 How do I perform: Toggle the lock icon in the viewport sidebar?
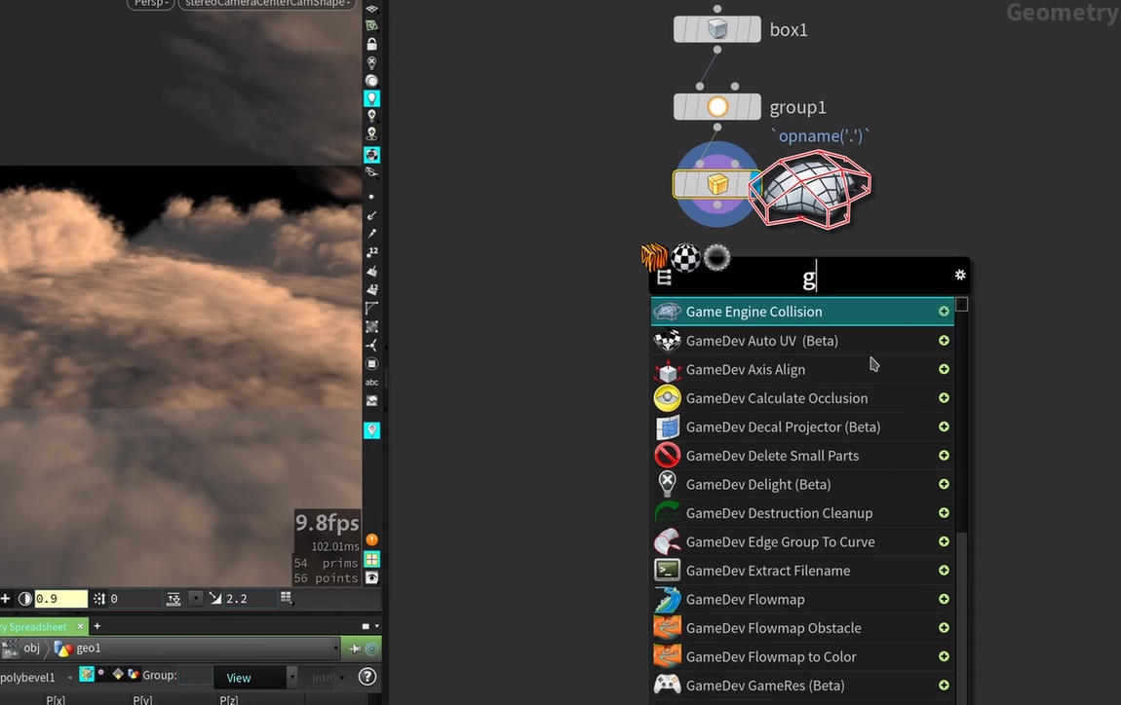pos(371,44)
